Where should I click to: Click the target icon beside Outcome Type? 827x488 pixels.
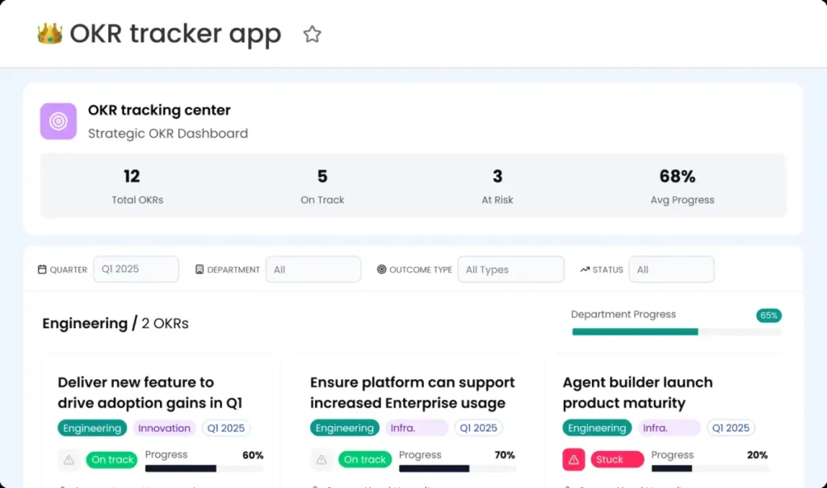[x=381, y=269]
